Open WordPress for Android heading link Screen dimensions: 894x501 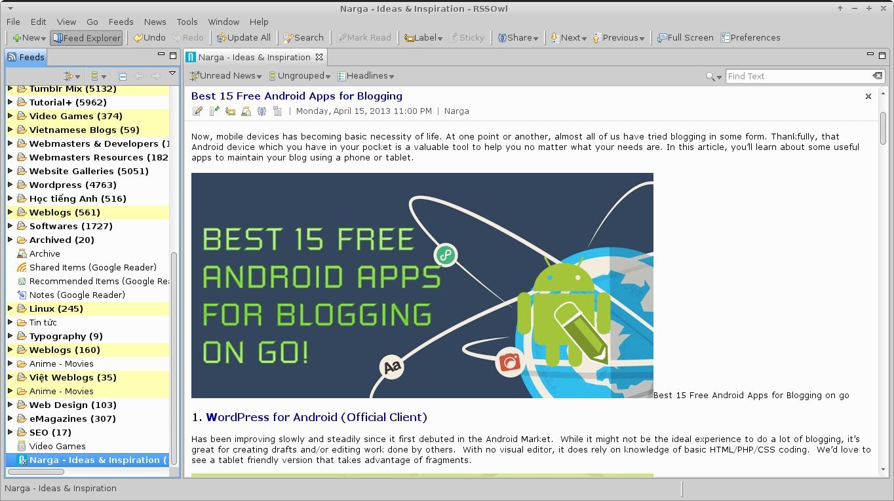click(317, 417)
